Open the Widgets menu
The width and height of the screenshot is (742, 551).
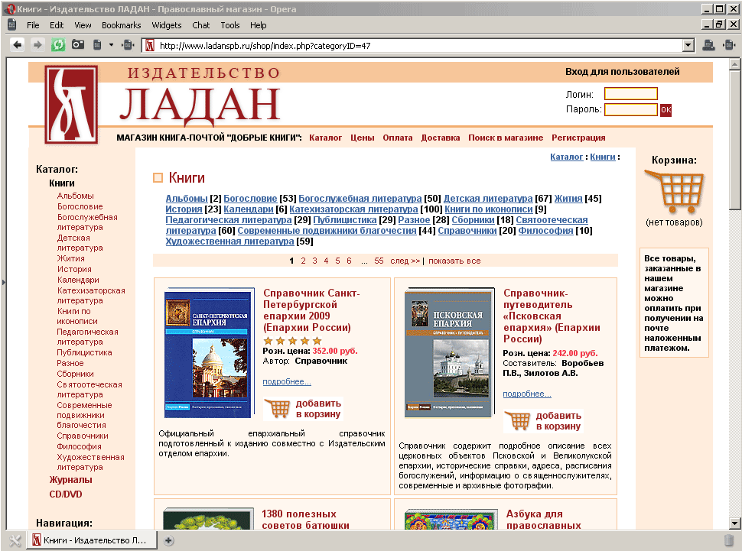[166, 25]
